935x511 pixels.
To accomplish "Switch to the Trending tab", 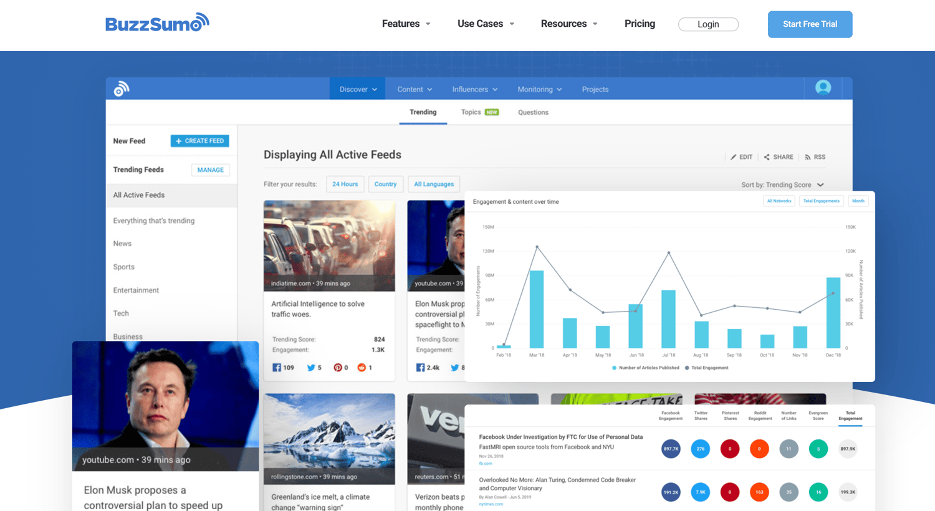I will pyautogui.click(x=423, y=112).
